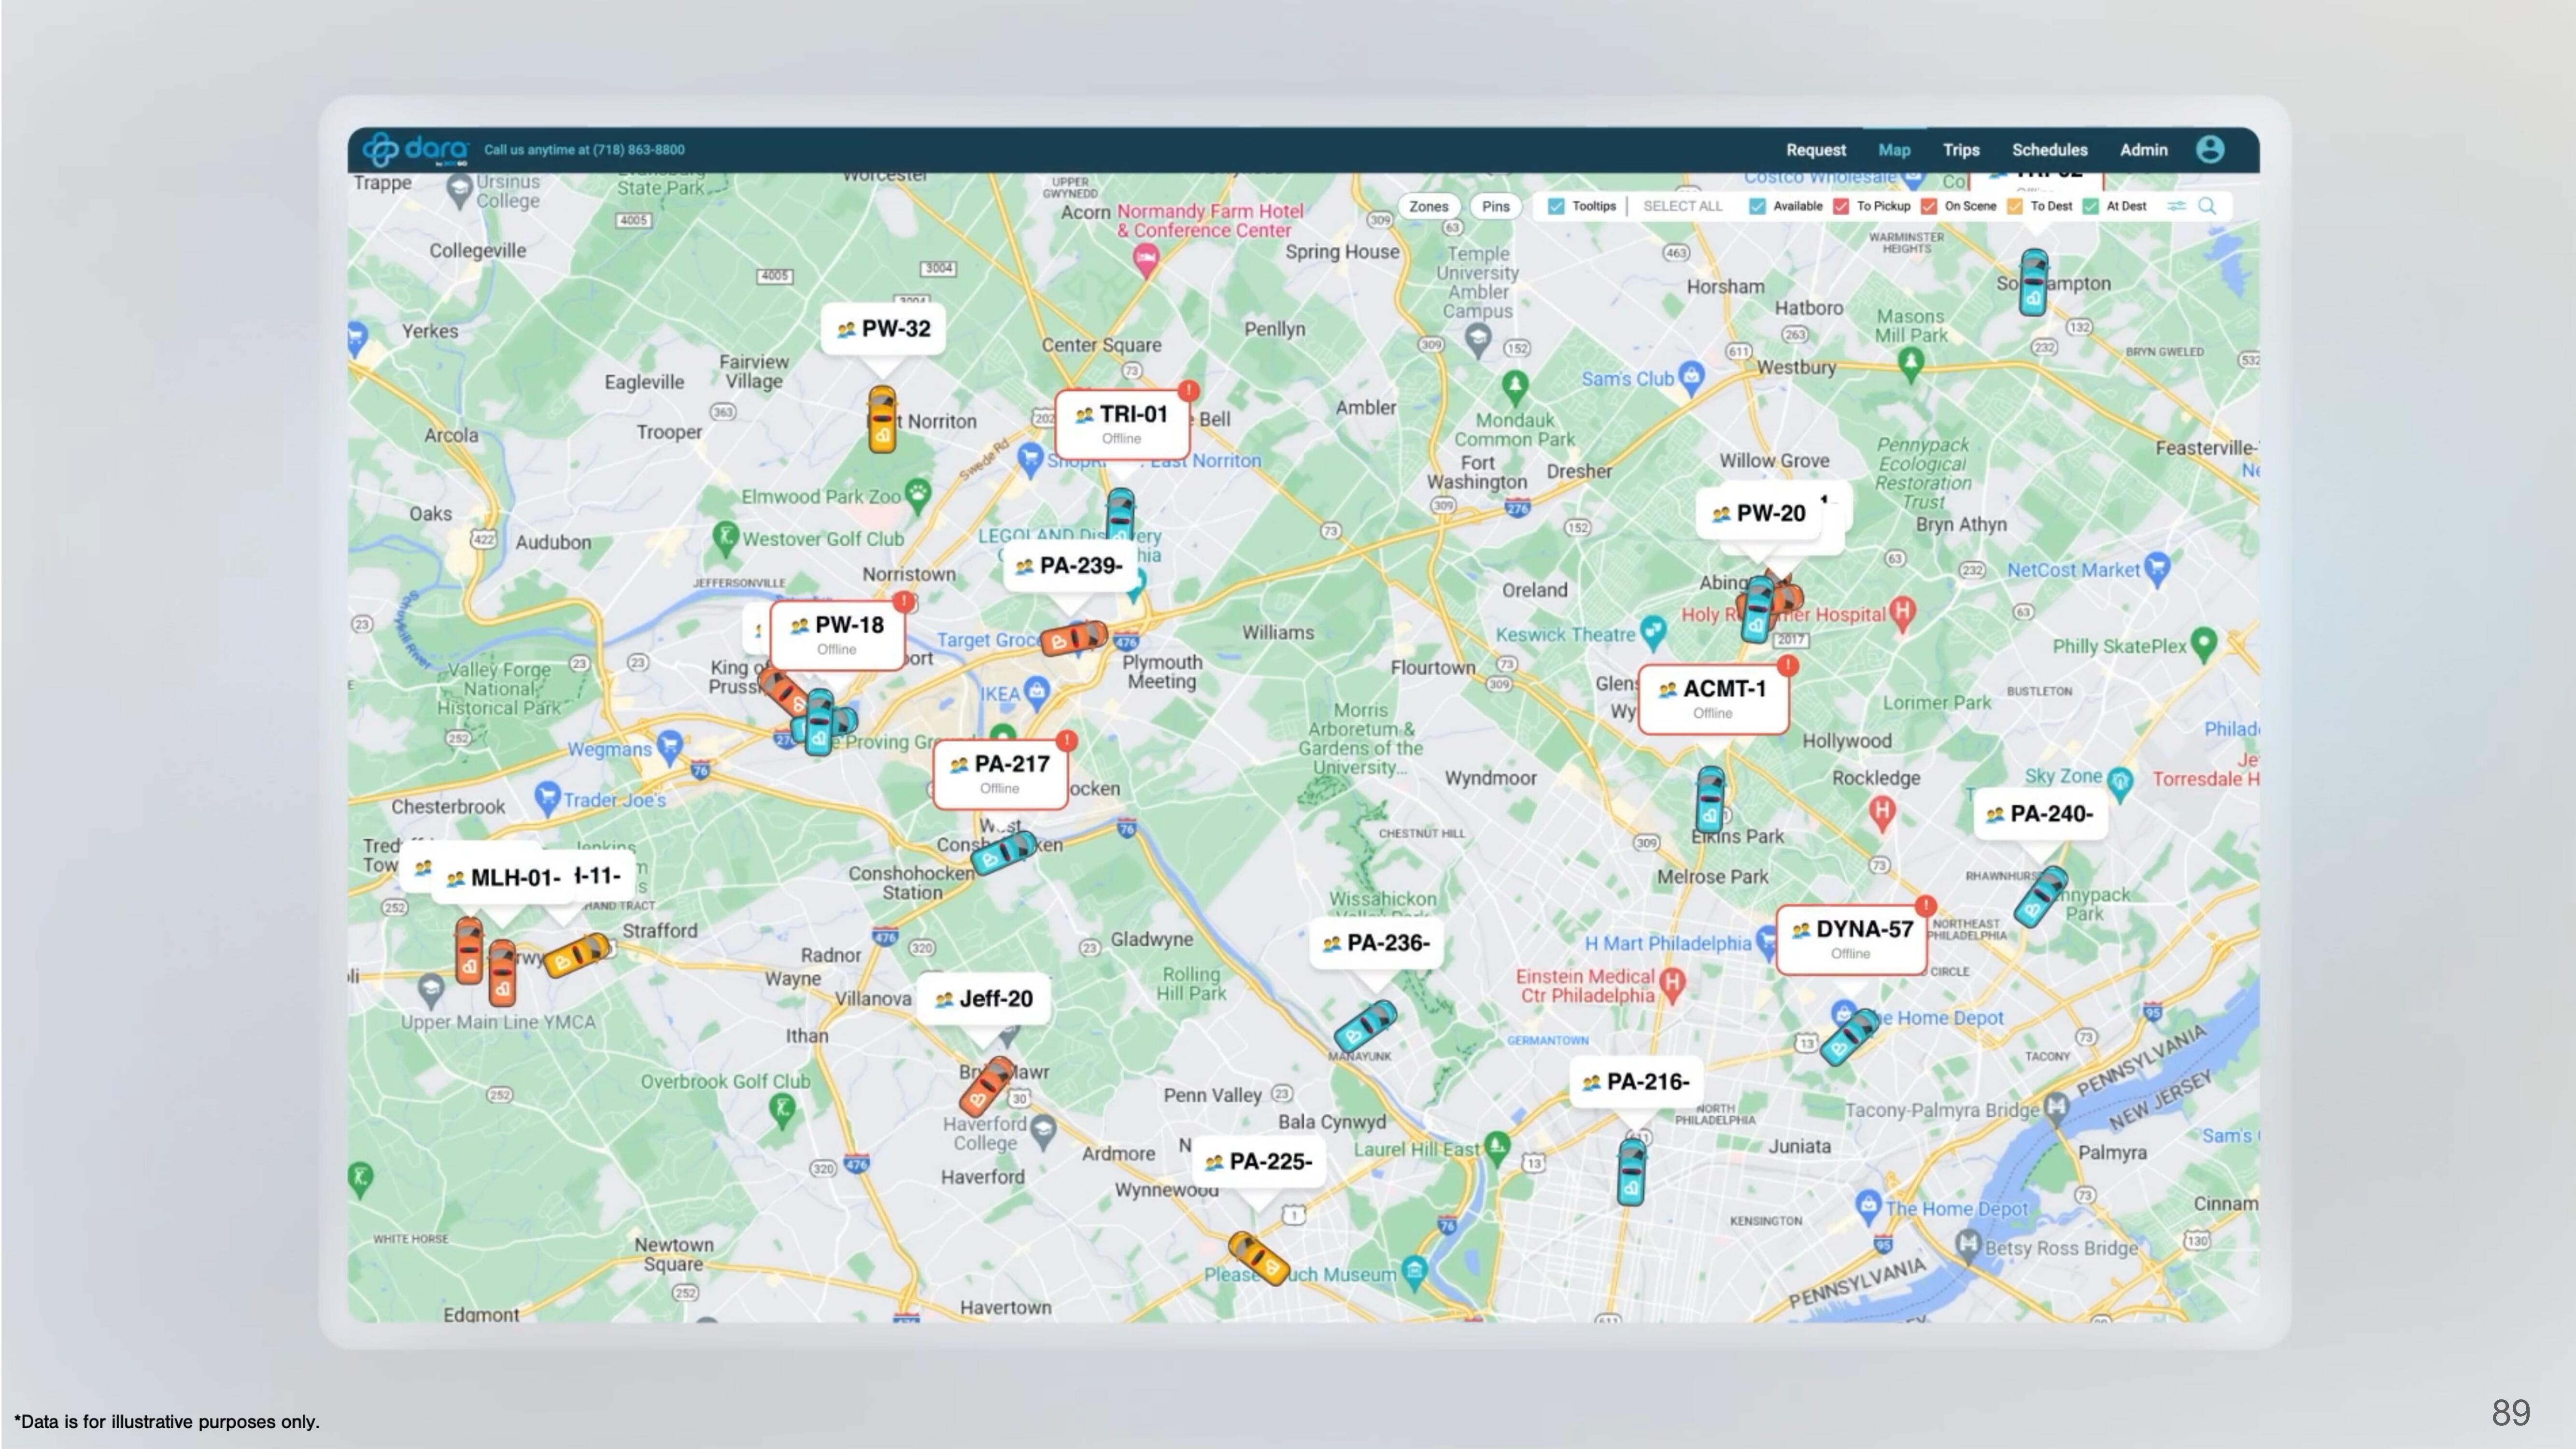Image resolution: width=2576 pixels, height=1449 pixels.
Task: Select the blue car below PA-236-
Action: click(1365, 1026)
